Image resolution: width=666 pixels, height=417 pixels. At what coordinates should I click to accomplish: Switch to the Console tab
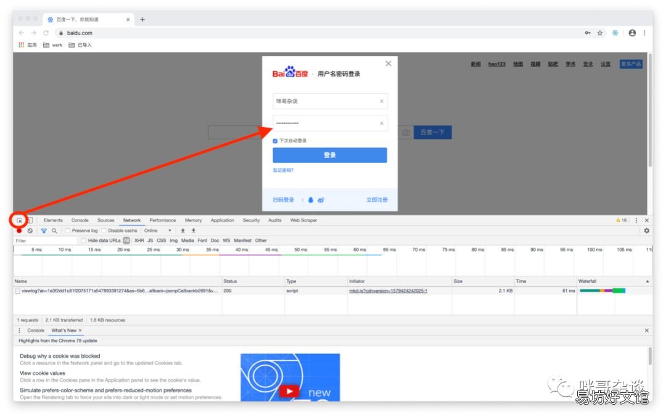pos(80,220)
